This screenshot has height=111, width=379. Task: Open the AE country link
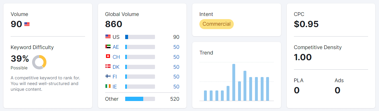tap(116, 47)
